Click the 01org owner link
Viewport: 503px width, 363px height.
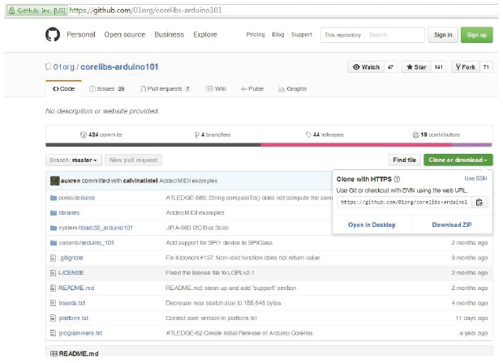(x=63, y=67)
